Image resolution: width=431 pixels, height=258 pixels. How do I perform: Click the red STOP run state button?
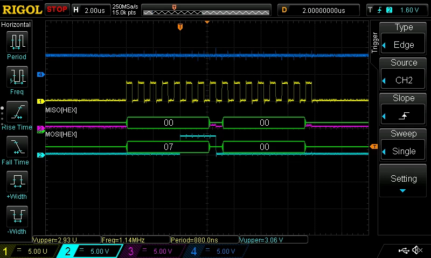[57, 10]
